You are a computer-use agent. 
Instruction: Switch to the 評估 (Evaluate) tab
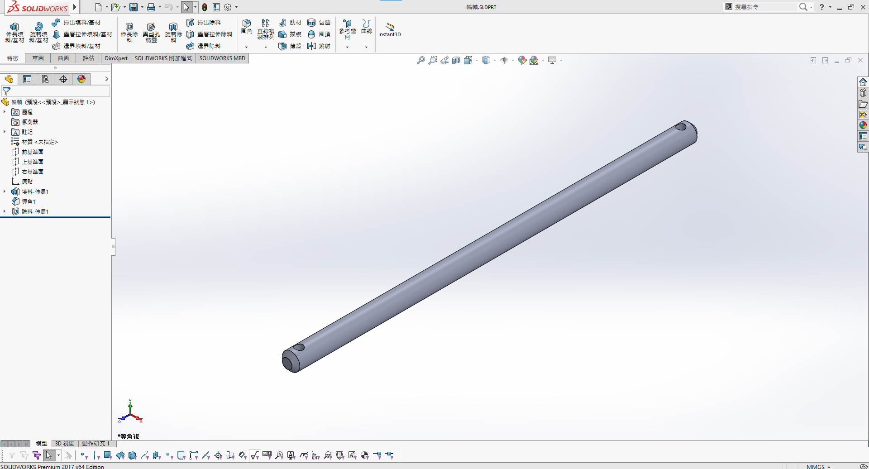pyautogui.click(x=89, y=58)
